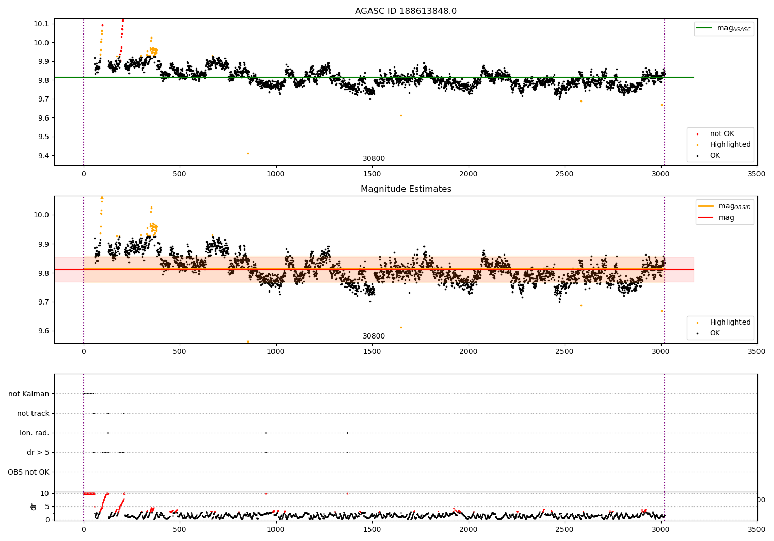Select the 9.8 tick in the AGASC plot
774x541 pixels.
pos(43,80)
